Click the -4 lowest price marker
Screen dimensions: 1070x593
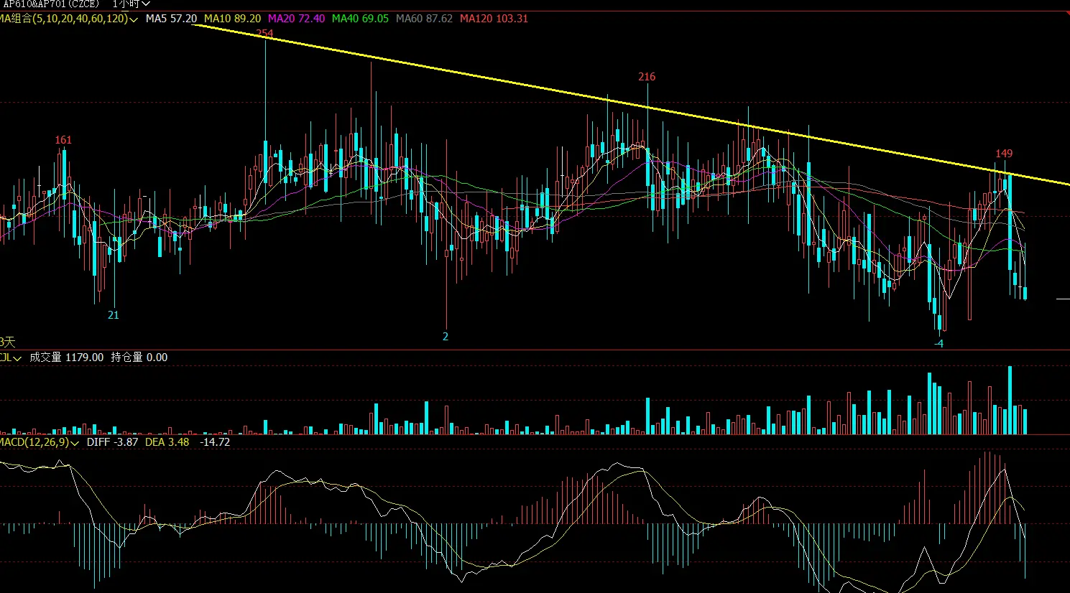click(938, 344)
